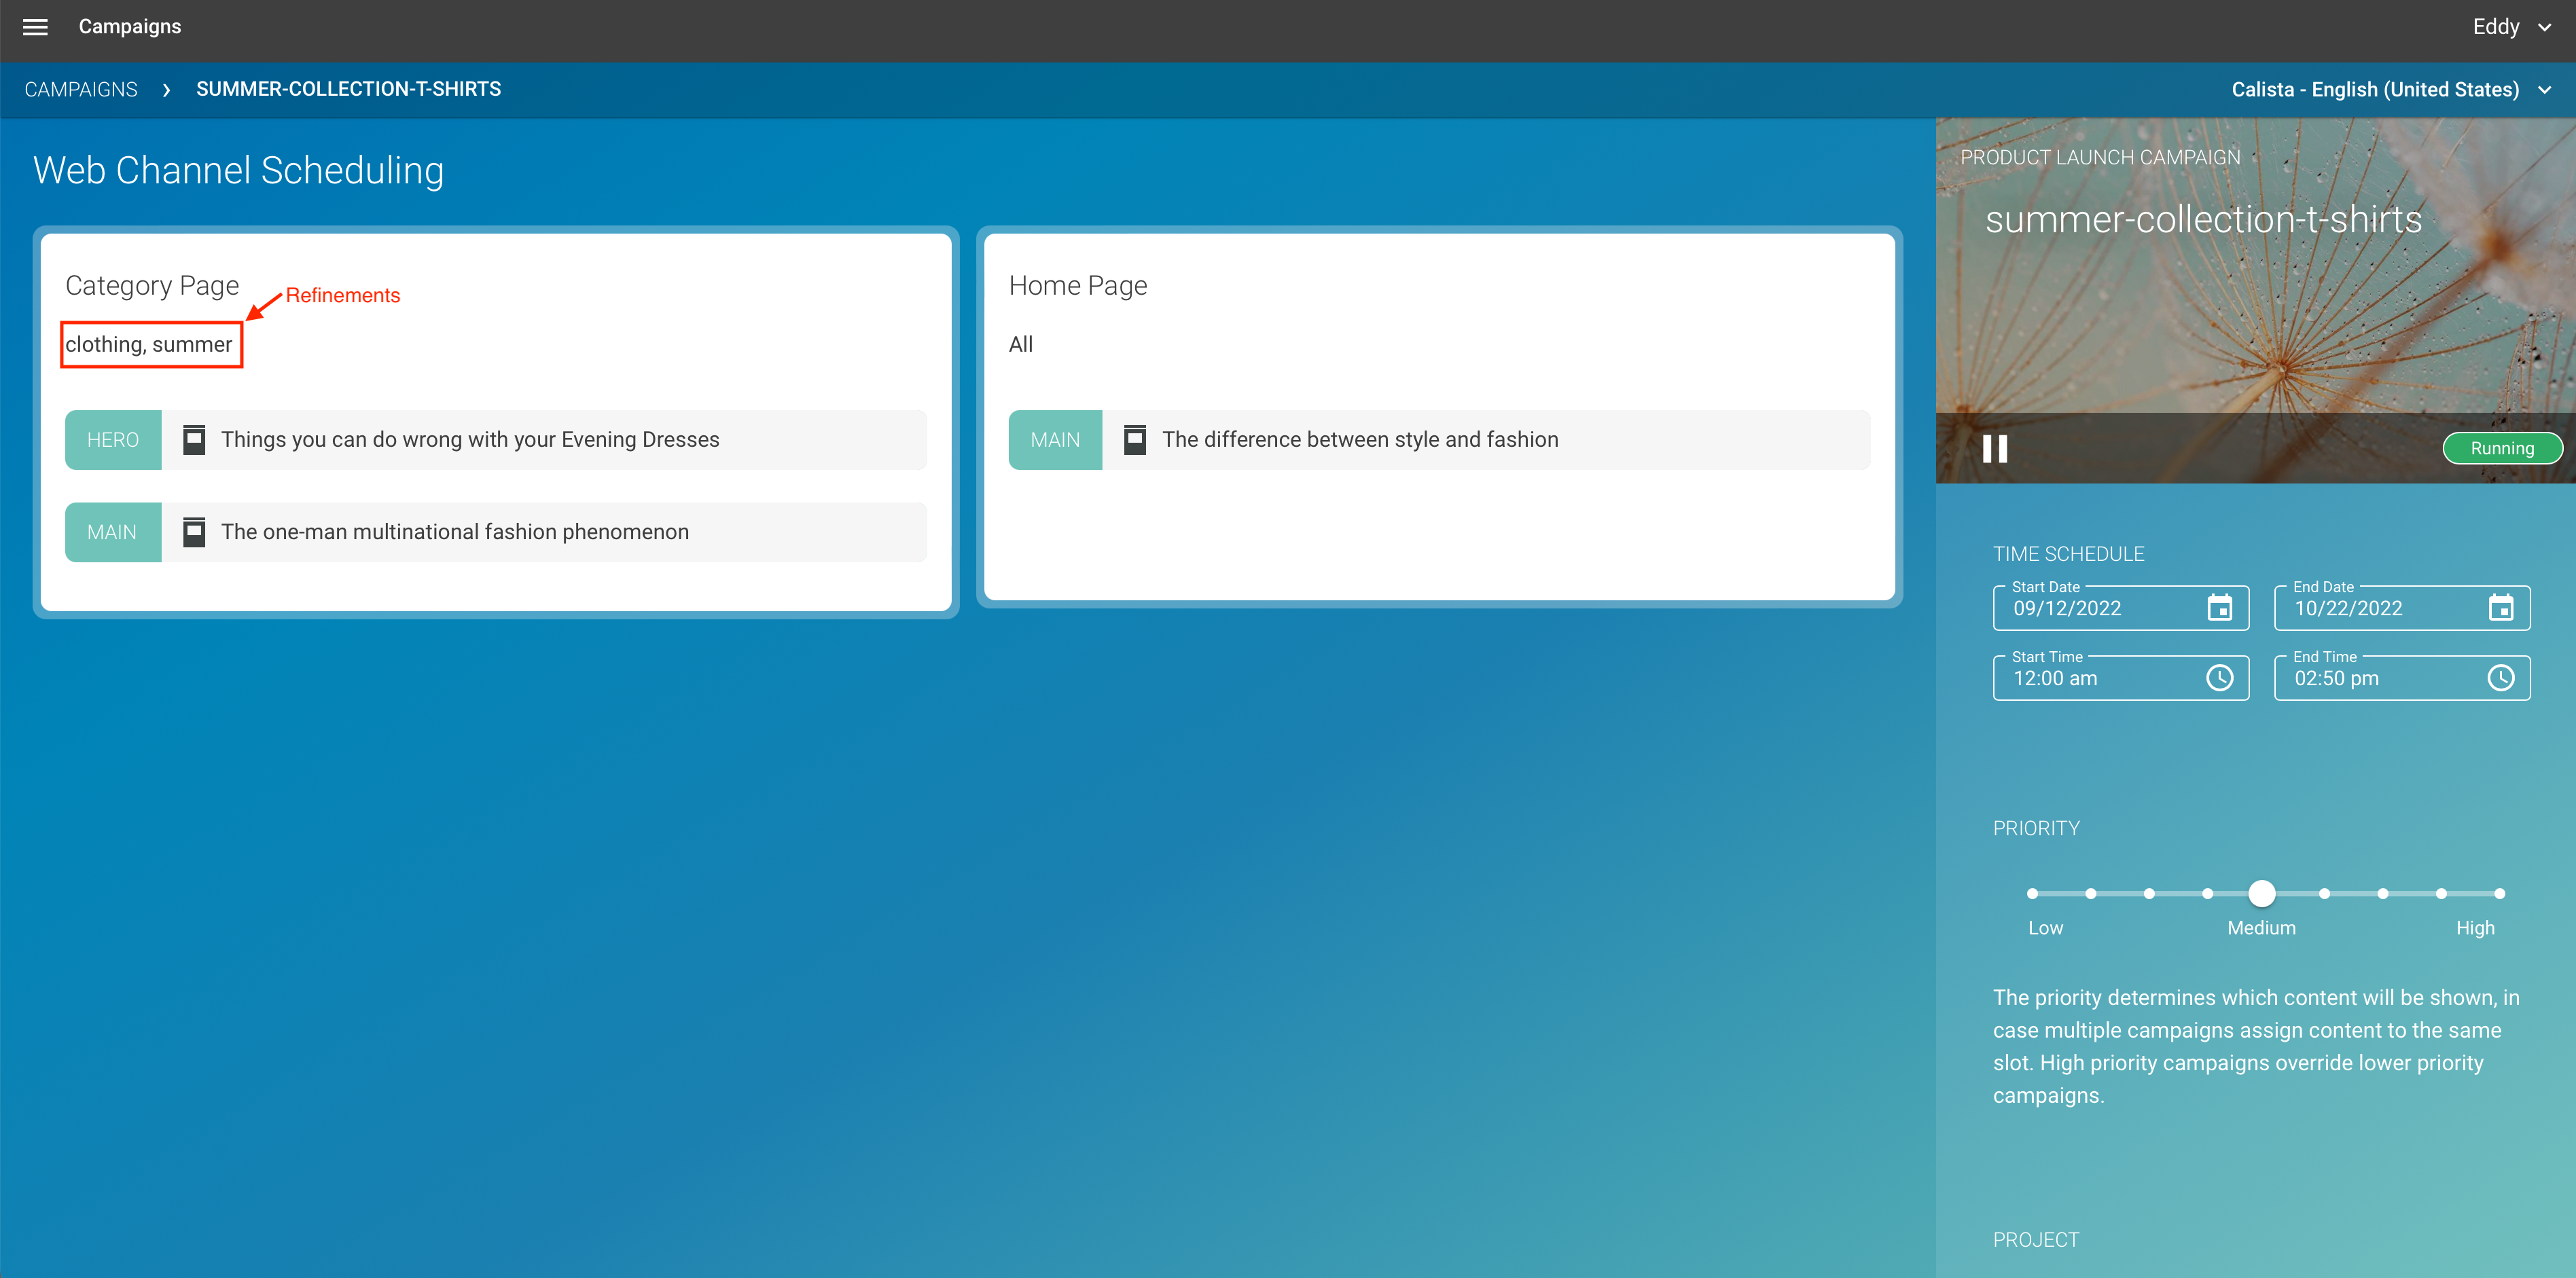Open the Start Time clock picker

(x=2221, y=677)
